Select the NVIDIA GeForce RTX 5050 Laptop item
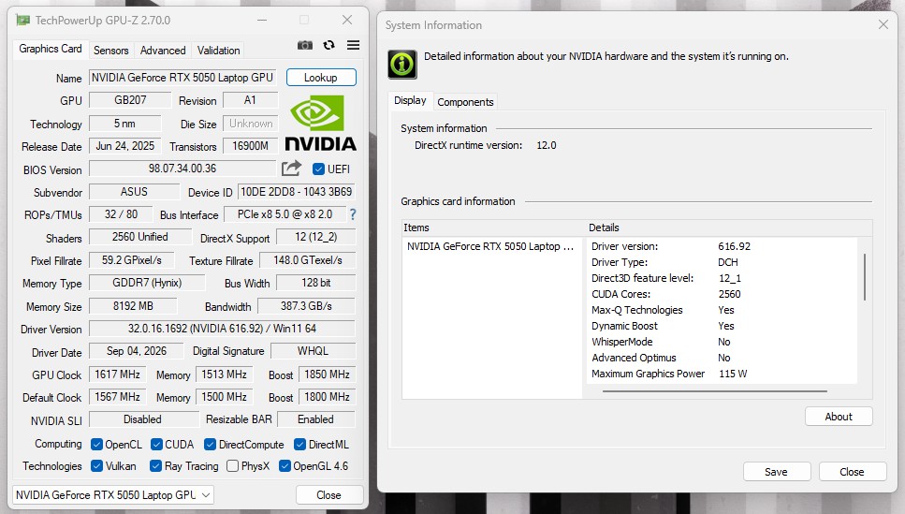The image size is (905, 514). click(490, 246)
